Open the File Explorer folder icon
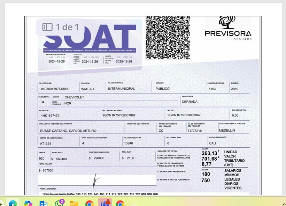 [74, 203]
